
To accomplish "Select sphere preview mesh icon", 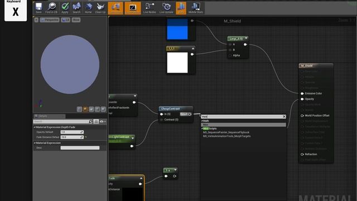I will [85, 109].
